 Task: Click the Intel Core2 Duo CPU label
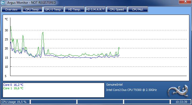(x=131, y=90)
